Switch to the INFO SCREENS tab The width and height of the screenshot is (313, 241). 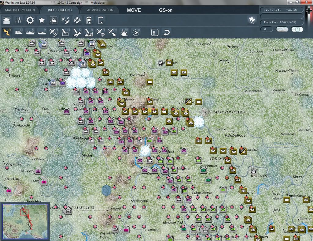60,10
